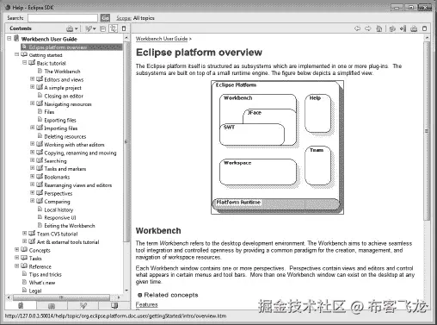This screenshot has width=437, height=325.
Task: Print the page using content toolbar printer icon
Action: click(x=414, y=28)
